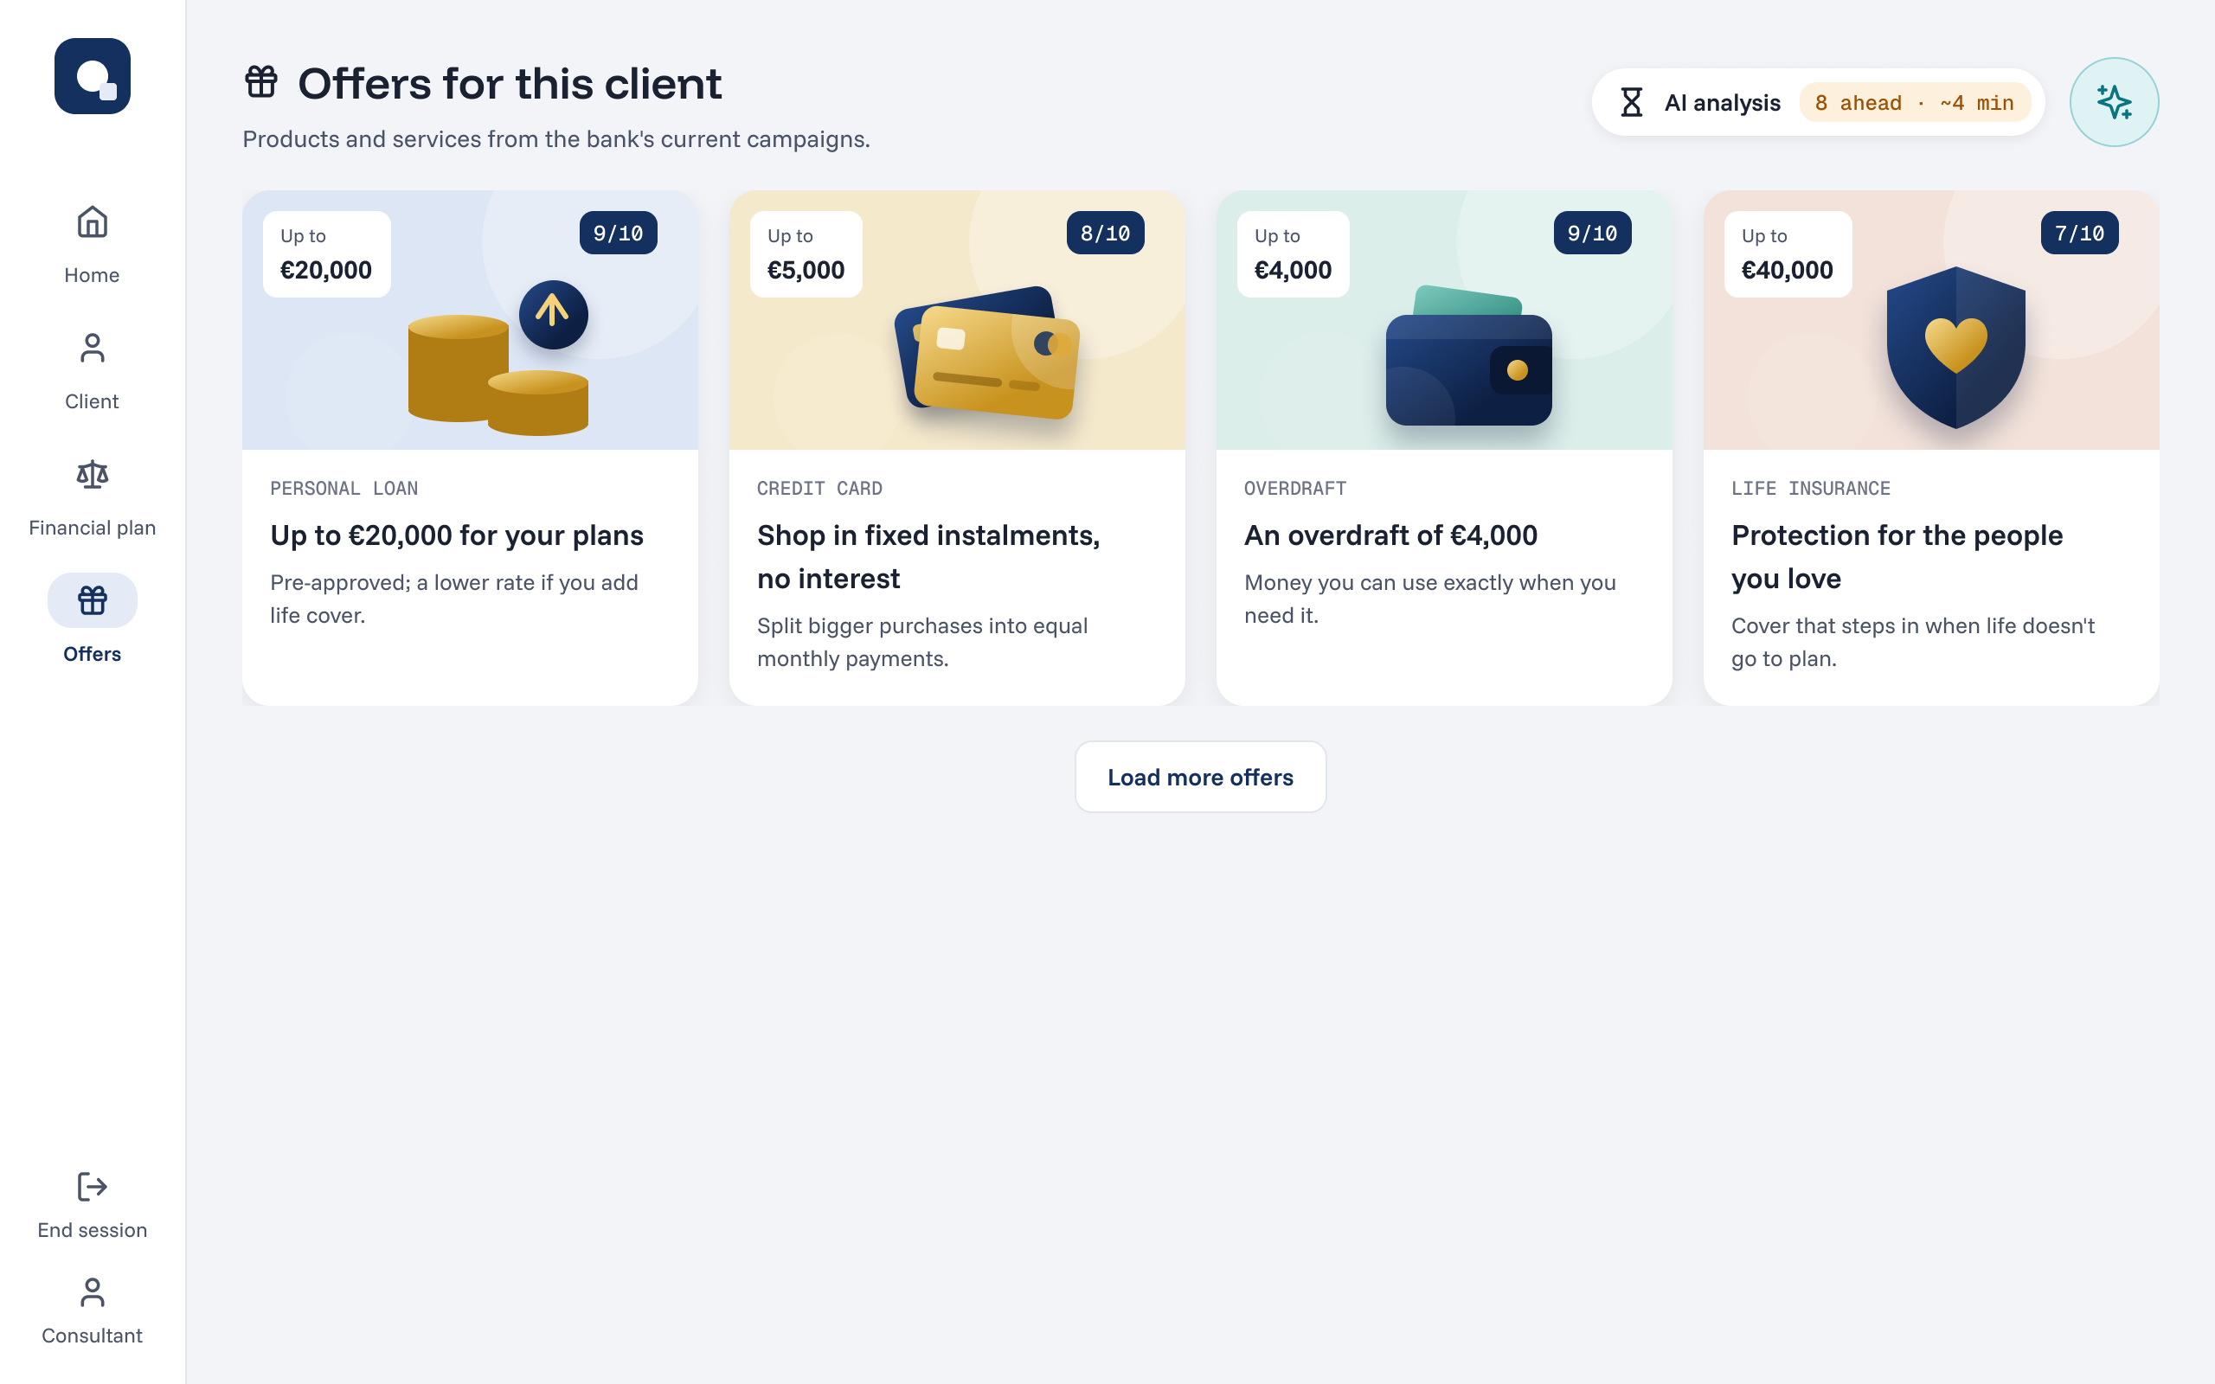This screenshot has width=2215, height=1384.
Task: Go to Home in sidebar
Action: coord(93,245)
